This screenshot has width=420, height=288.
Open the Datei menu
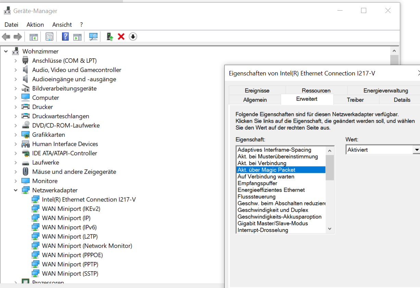pos(11,25)
